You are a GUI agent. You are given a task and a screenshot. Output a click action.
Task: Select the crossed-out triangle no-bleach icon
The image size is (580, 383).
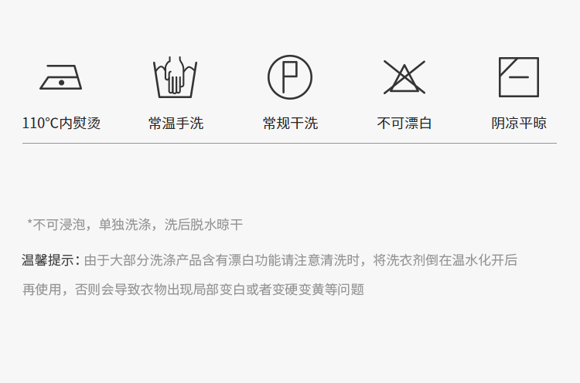(x=404, y=77)
